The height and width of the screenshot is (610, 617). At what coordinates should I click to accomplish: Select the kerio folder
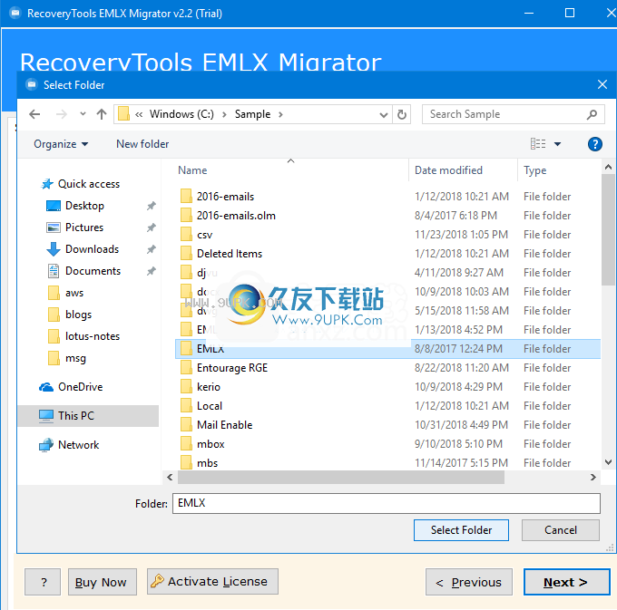point(209,387)
